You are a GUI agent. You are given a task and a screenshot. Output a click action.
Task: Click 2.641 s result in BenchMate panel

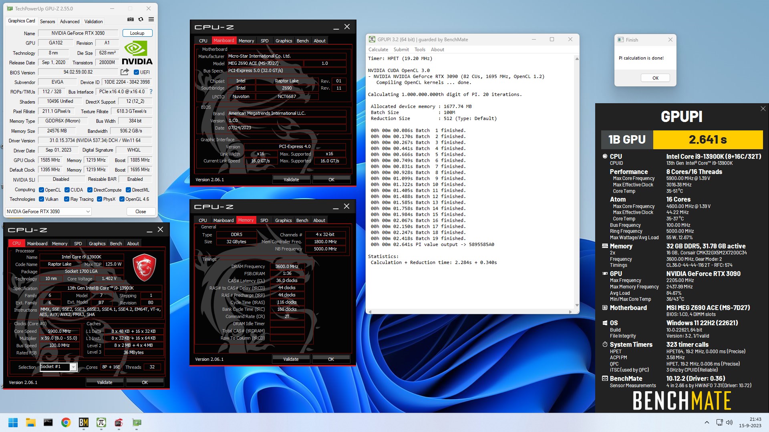[x=708, y=140]
